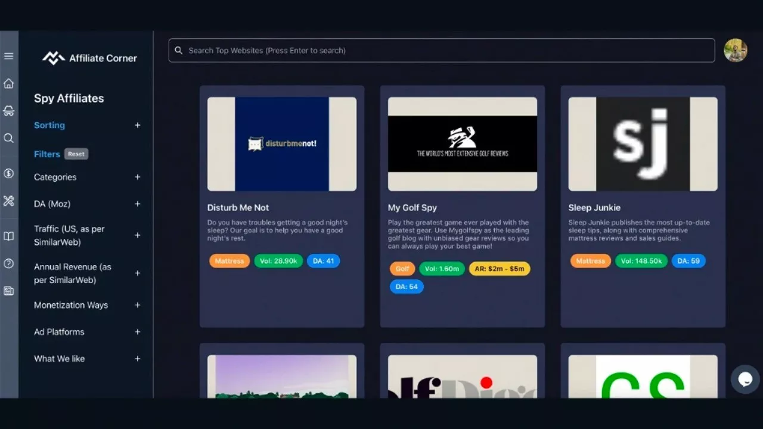
Task: Open the book guide icon
Action: (x=9, y=236)
